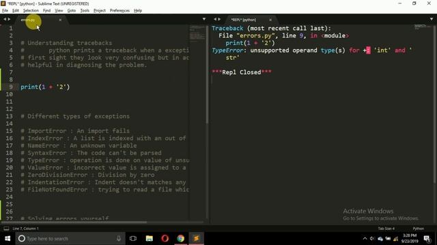Open the Project menu
The image size is (437, 245).
100,11
